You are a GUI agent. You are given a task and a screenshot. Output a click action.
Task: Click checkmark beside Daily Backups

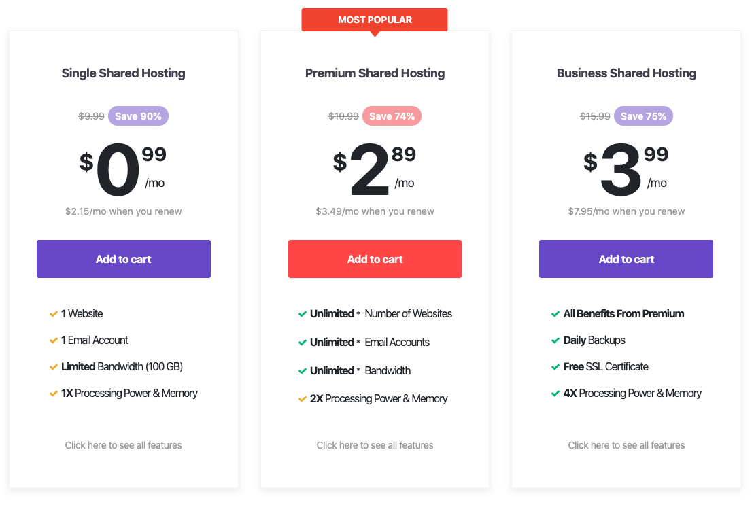[x=555, y=340]
